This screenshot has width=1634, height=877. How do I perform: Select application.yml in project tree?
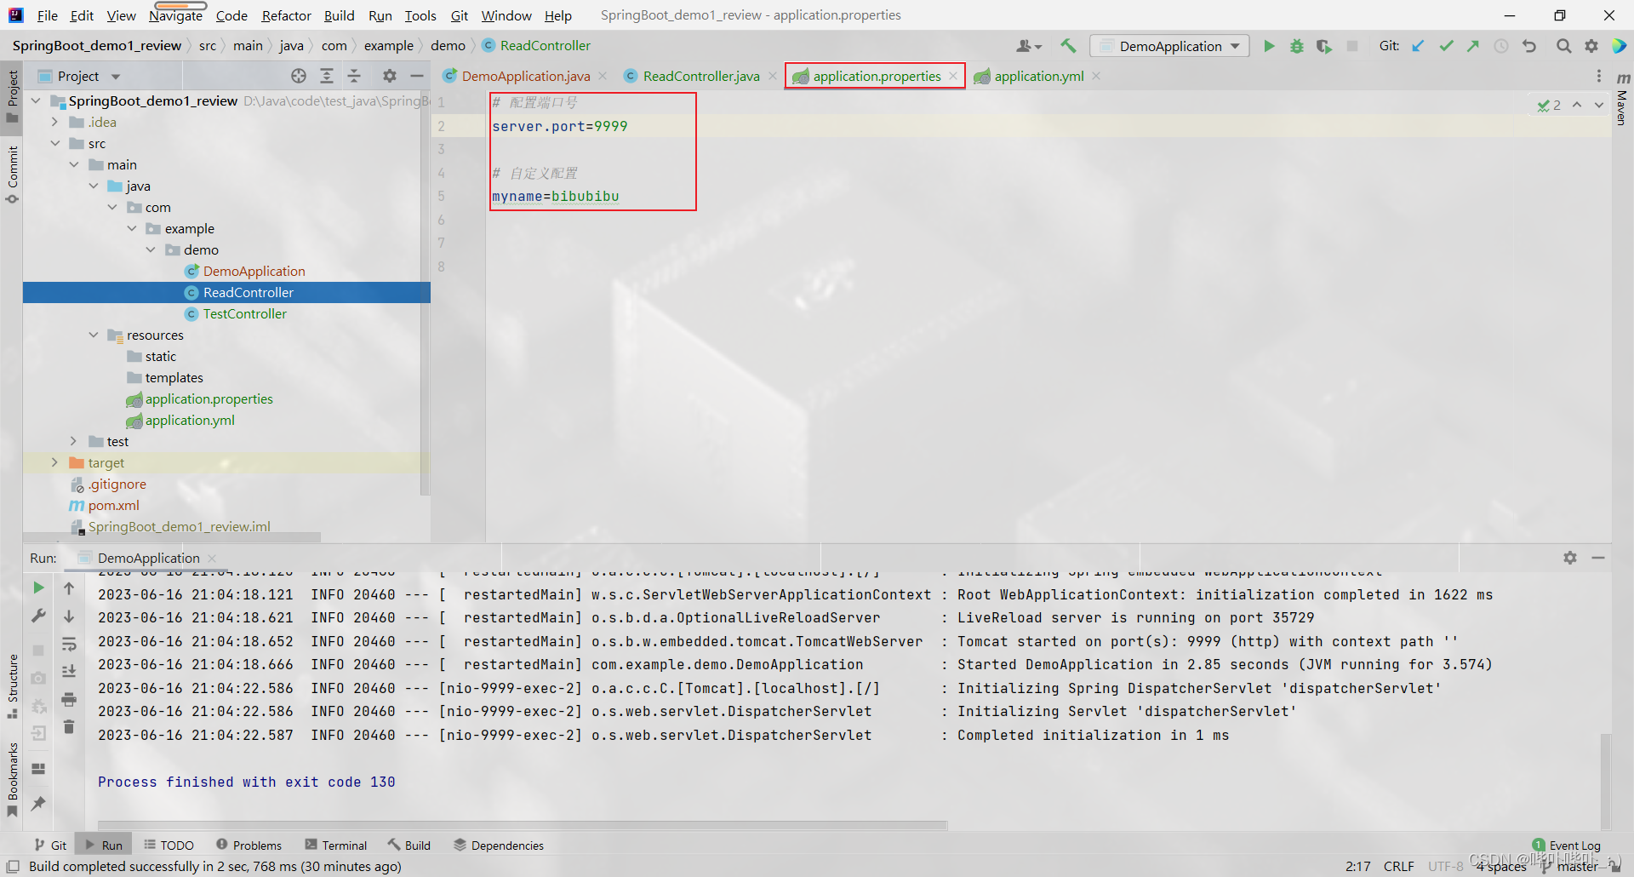[189, 420]
